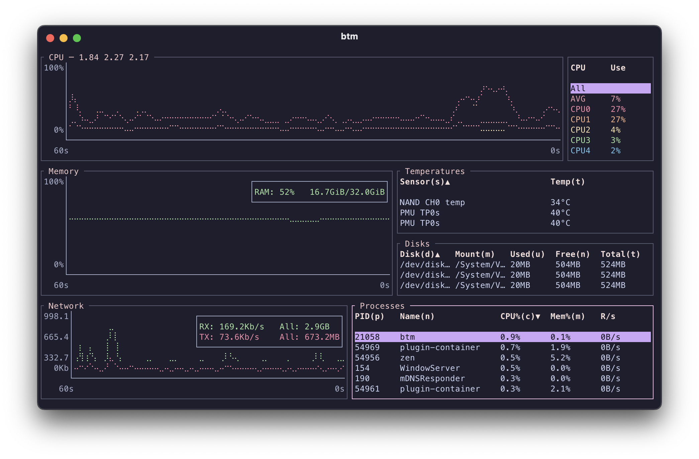
Task: Toggle CPU%(c) descending sort header
Action: coord(520,316)
